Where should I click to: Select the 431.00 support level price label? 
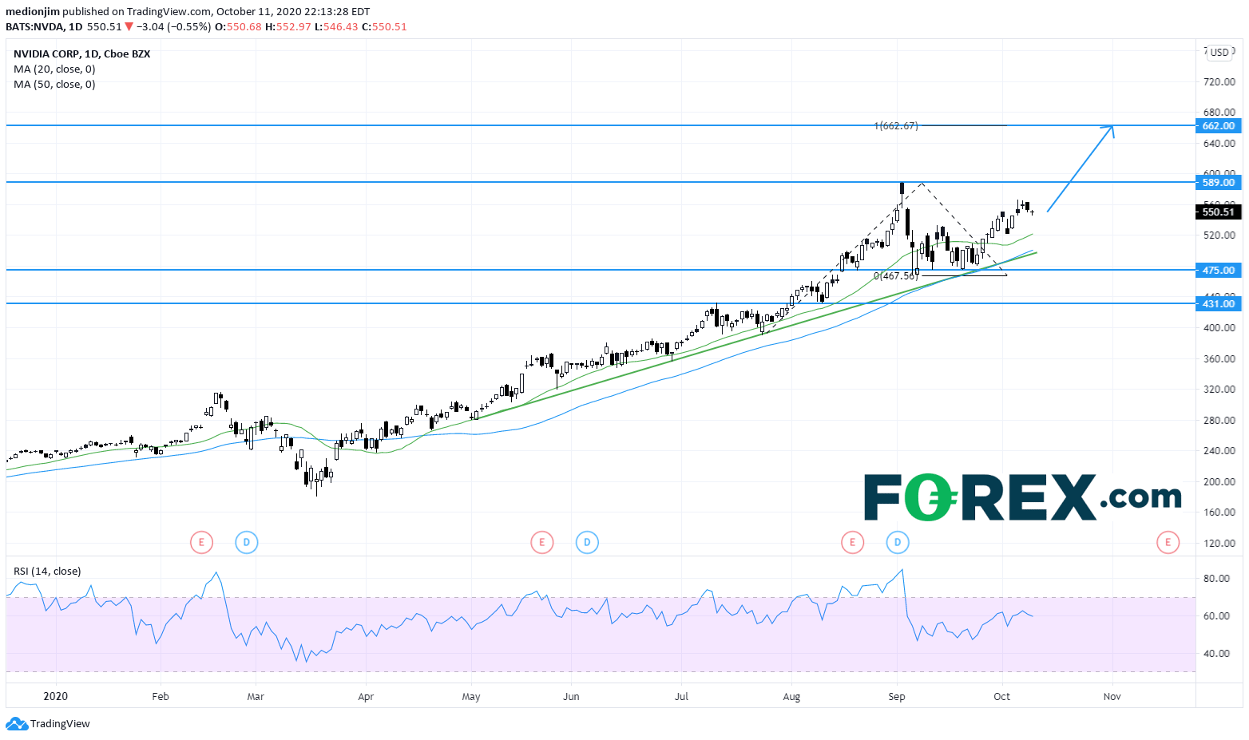1219,303
